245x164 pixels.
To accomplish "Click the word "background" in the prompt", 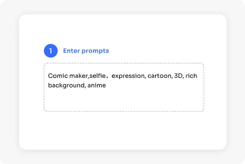I will 66,86.
